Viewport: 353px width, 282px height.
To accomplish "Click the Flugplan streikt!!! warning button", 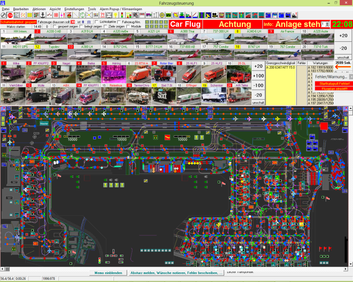I will [334, 89].
